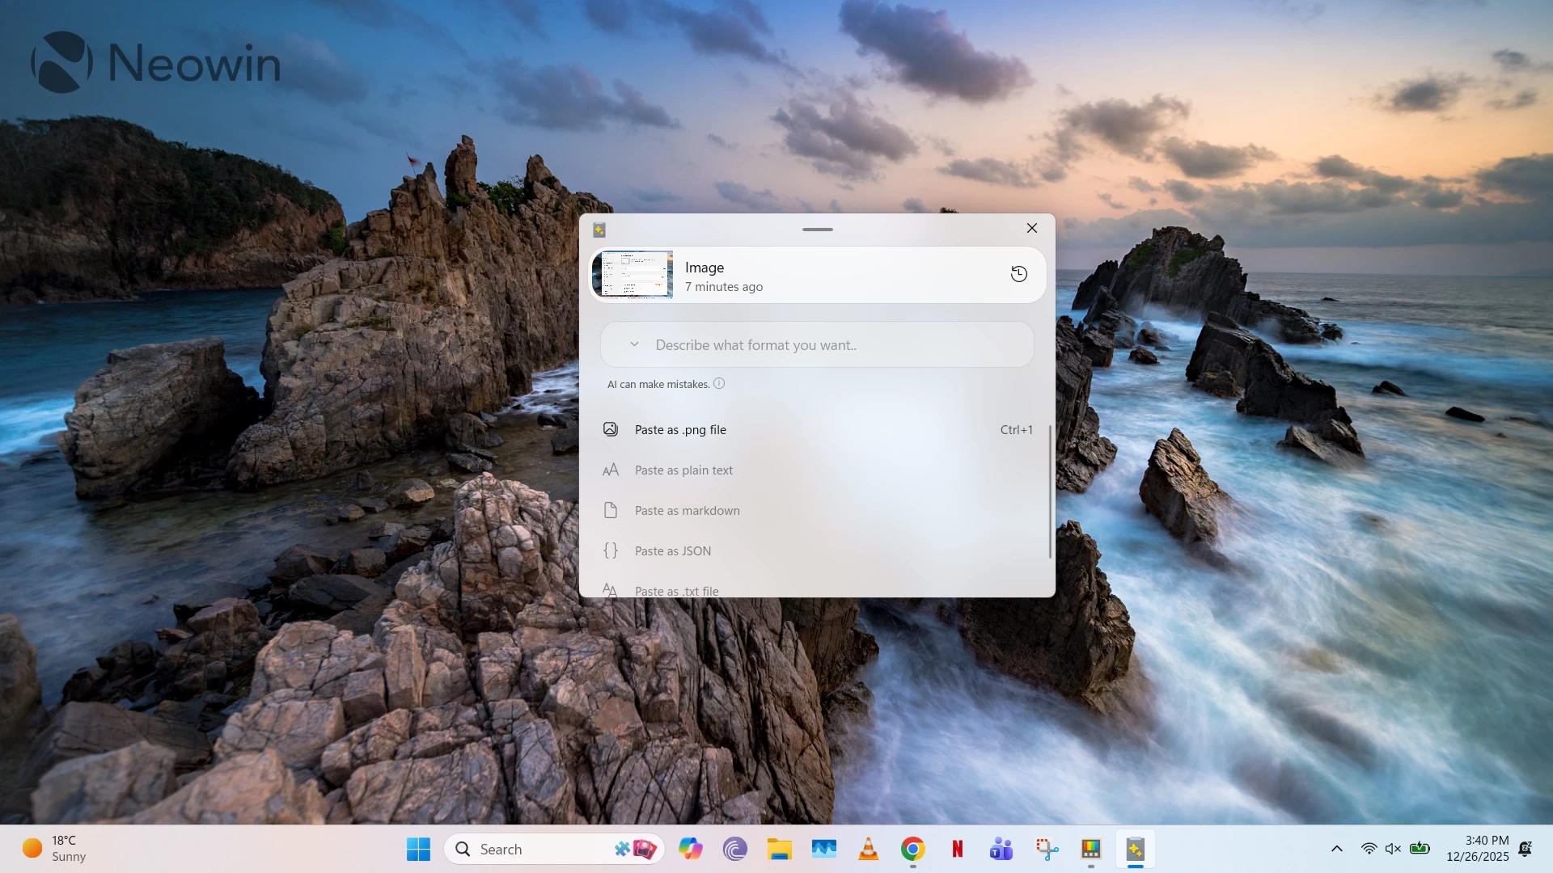
Task: Click the window drag handle bar
Action: (x=818, y=230)
